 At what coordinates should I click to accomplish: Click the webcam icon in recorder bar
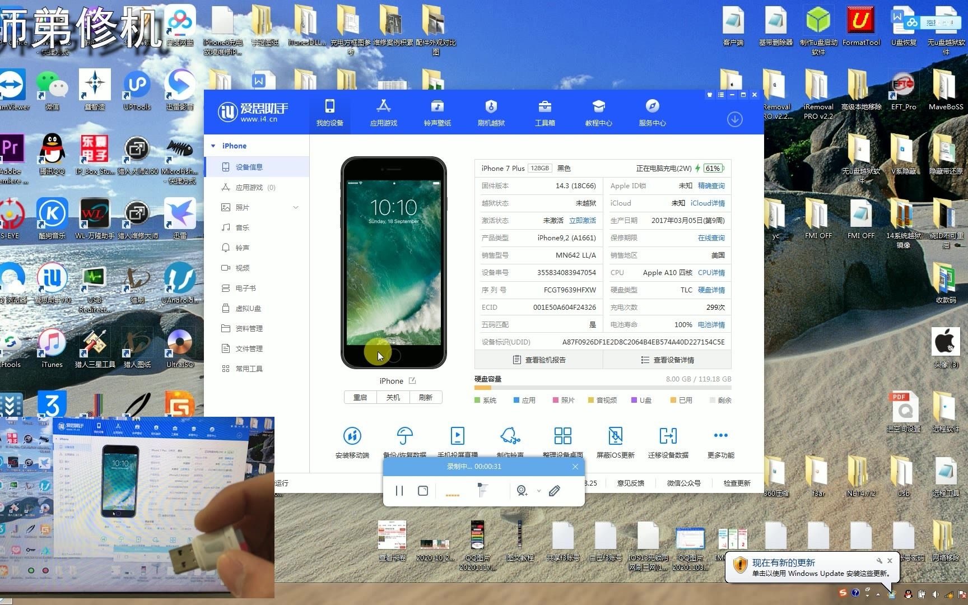[x=522, y=491]
